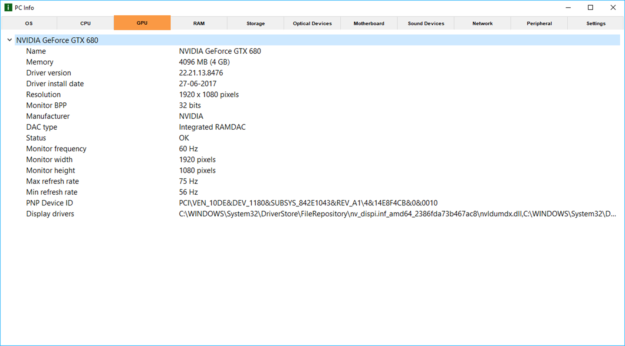Select the Manufacturer row label
Image resolution: width=625 pixels, height=346 pixels.
48,116
